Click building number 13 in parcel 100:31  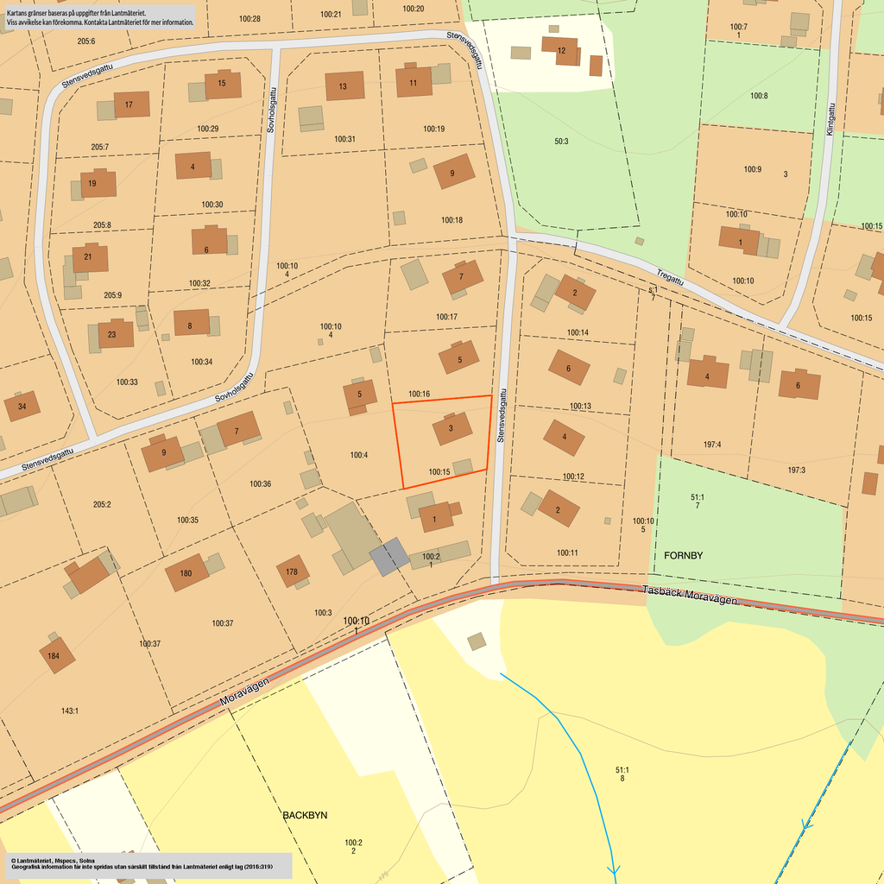(343, 86)
